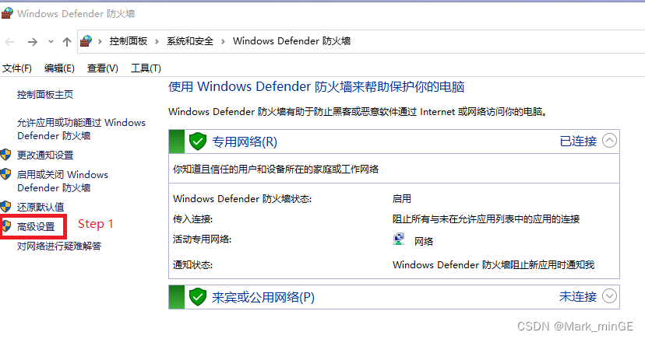Click shield icon beside 高级设置
Image resolution: width=645 pixels, height=339 pixels.
[6, 225]
